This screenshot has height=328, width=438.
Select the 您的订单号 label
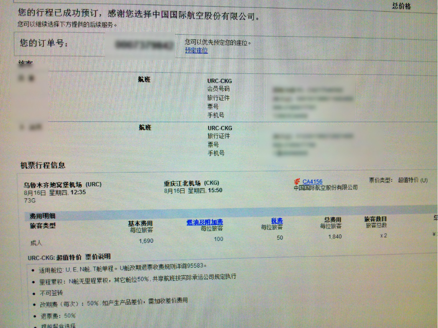(x=44, y=43)
